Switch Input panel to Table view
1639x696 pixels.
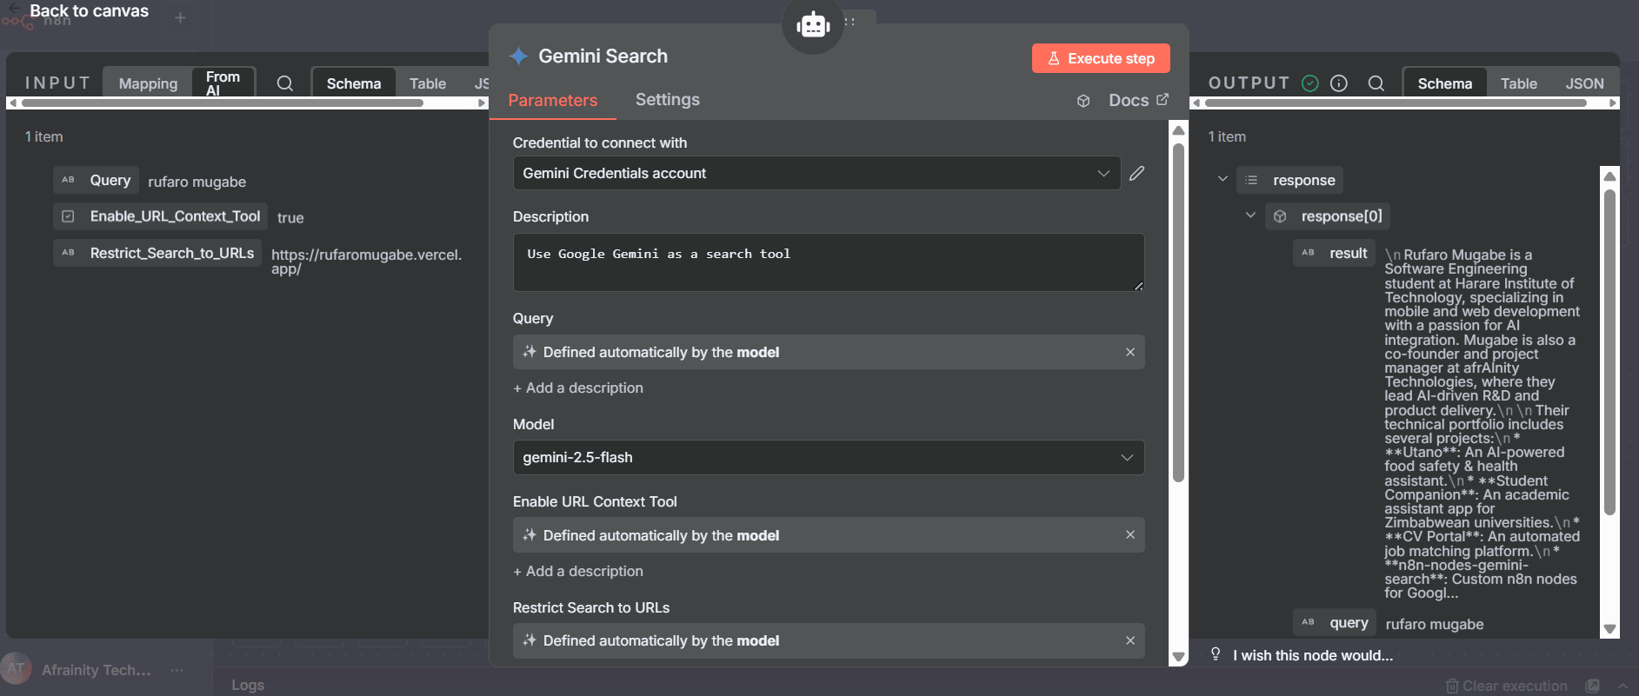[x=428, y=83]
